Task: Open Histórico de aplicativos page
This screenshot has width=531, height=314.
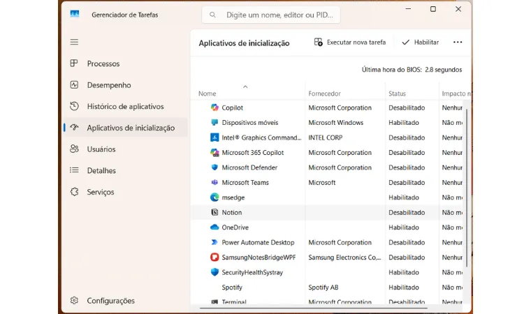Action: tap(126, 106)
